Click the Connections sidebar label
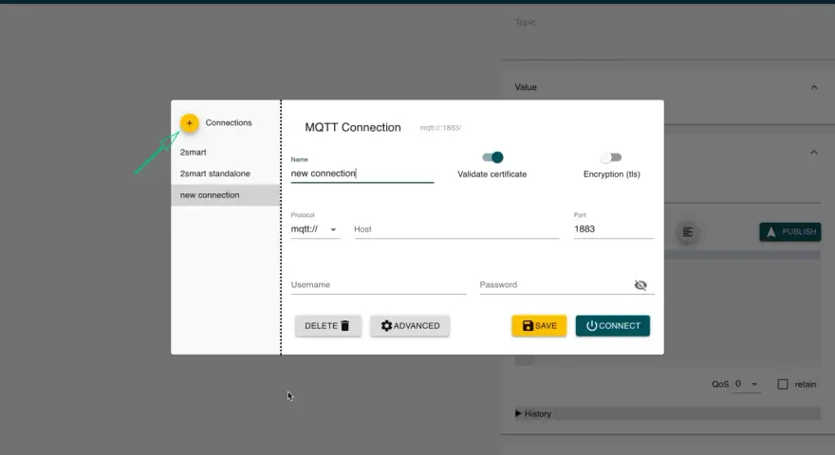The image size is (835, 455). (x=229, y=123)
